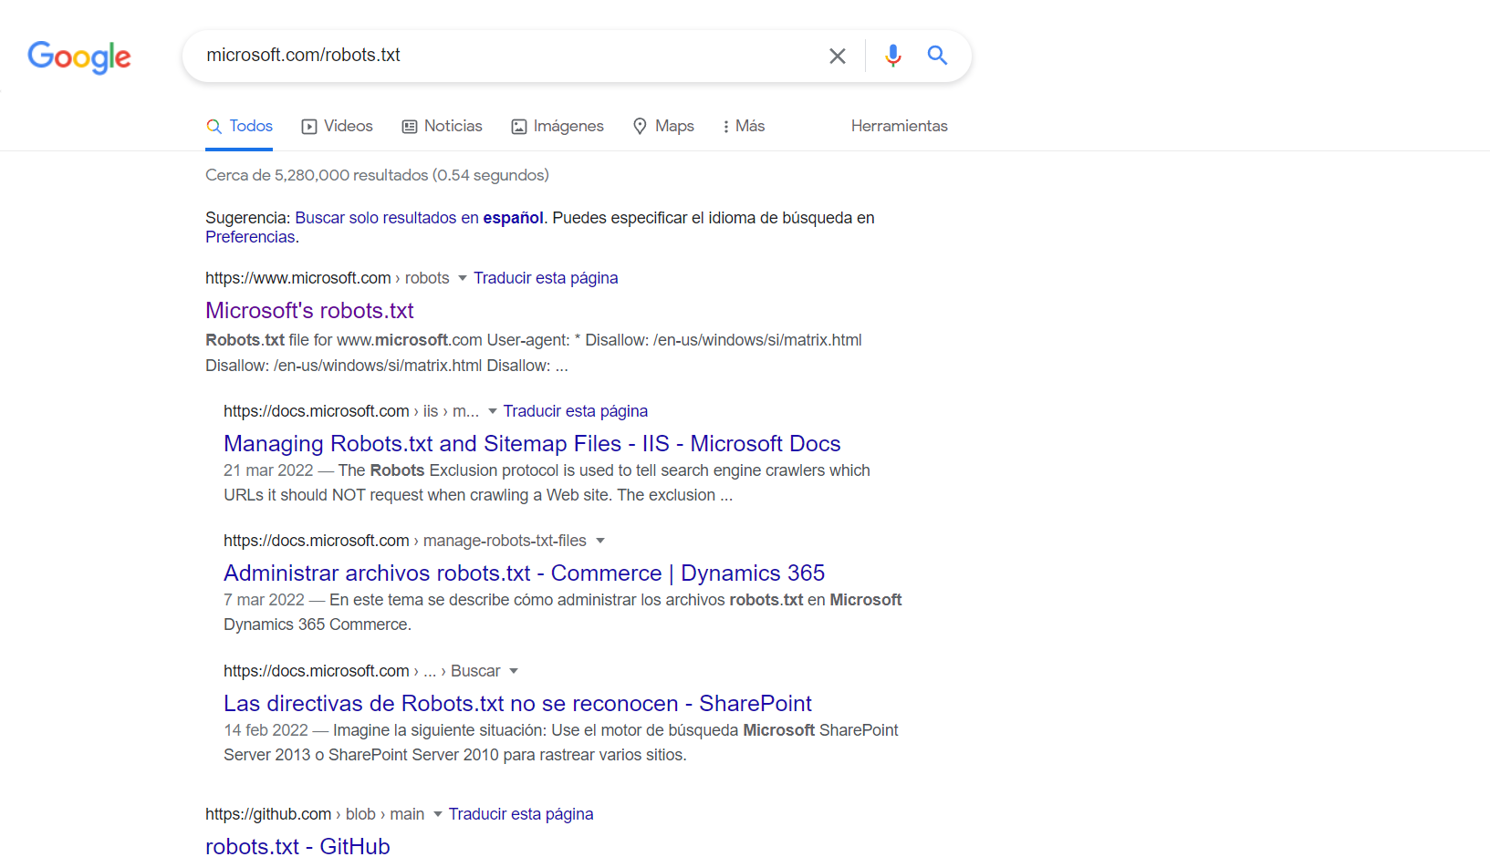Click 'Buscar solo resultados en español' link
The image size is (1490, 857).
[420, 218]
